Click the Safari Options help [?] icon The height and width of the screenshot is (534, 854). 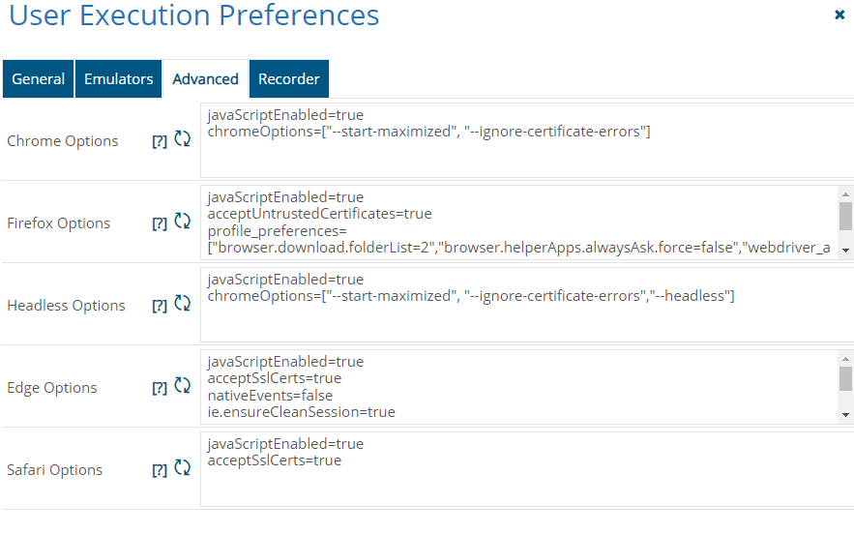point(160,471)
